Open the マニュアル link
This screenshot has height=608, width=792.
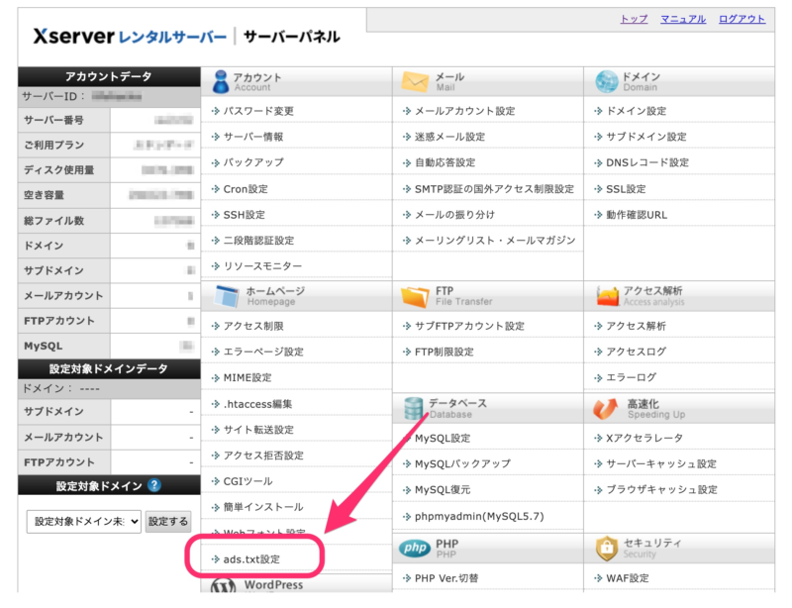point(683,19)
